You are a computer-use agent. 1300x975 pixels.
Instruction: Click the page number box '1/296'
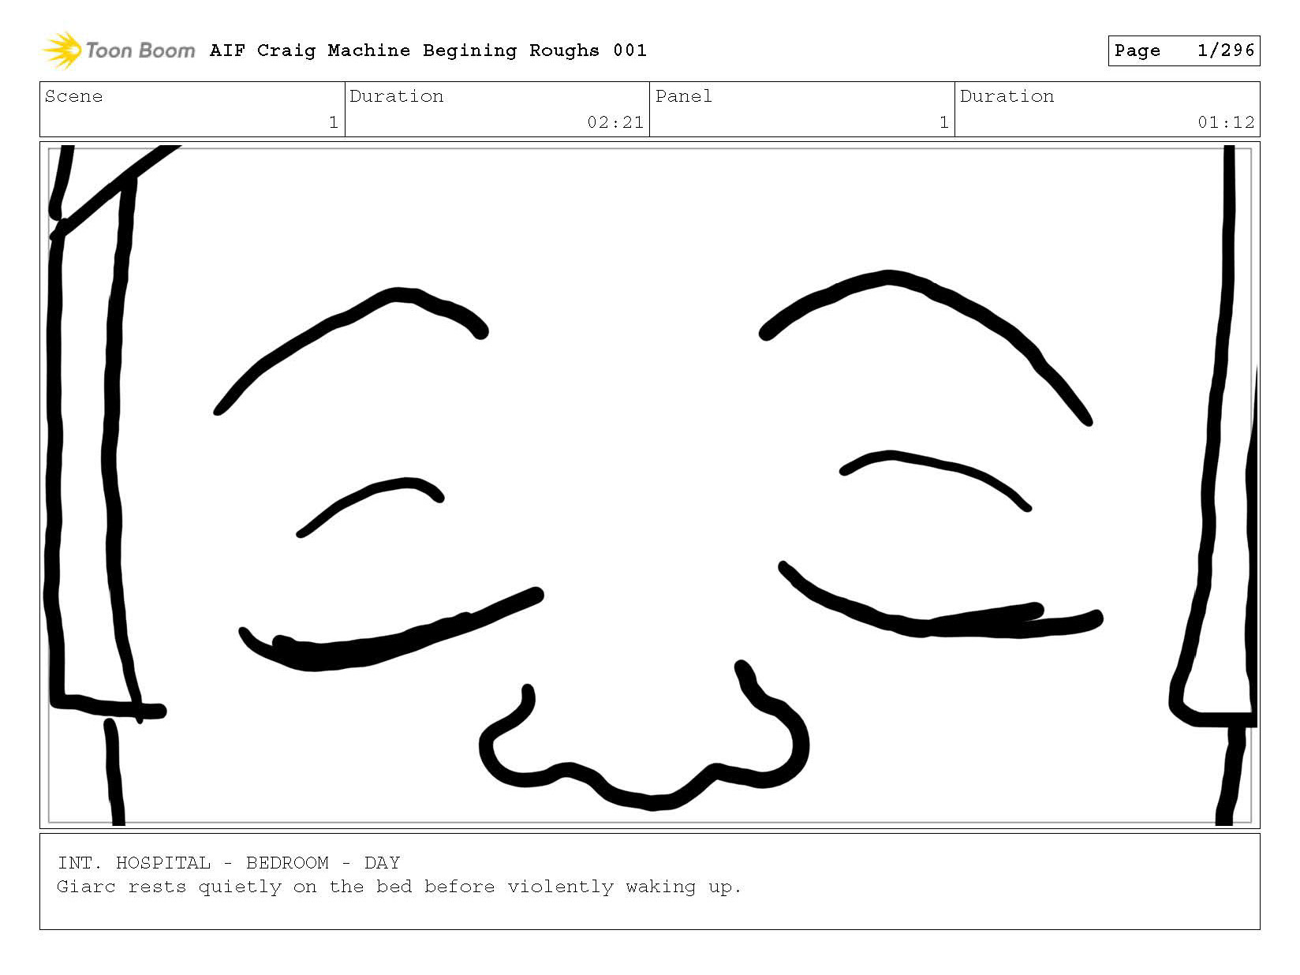pyautogui.click(x=1183, y=50)
